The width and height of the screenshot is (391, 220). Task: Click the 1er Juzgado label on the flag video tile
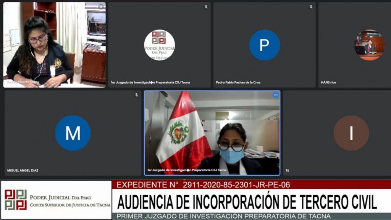click(187, 170)
